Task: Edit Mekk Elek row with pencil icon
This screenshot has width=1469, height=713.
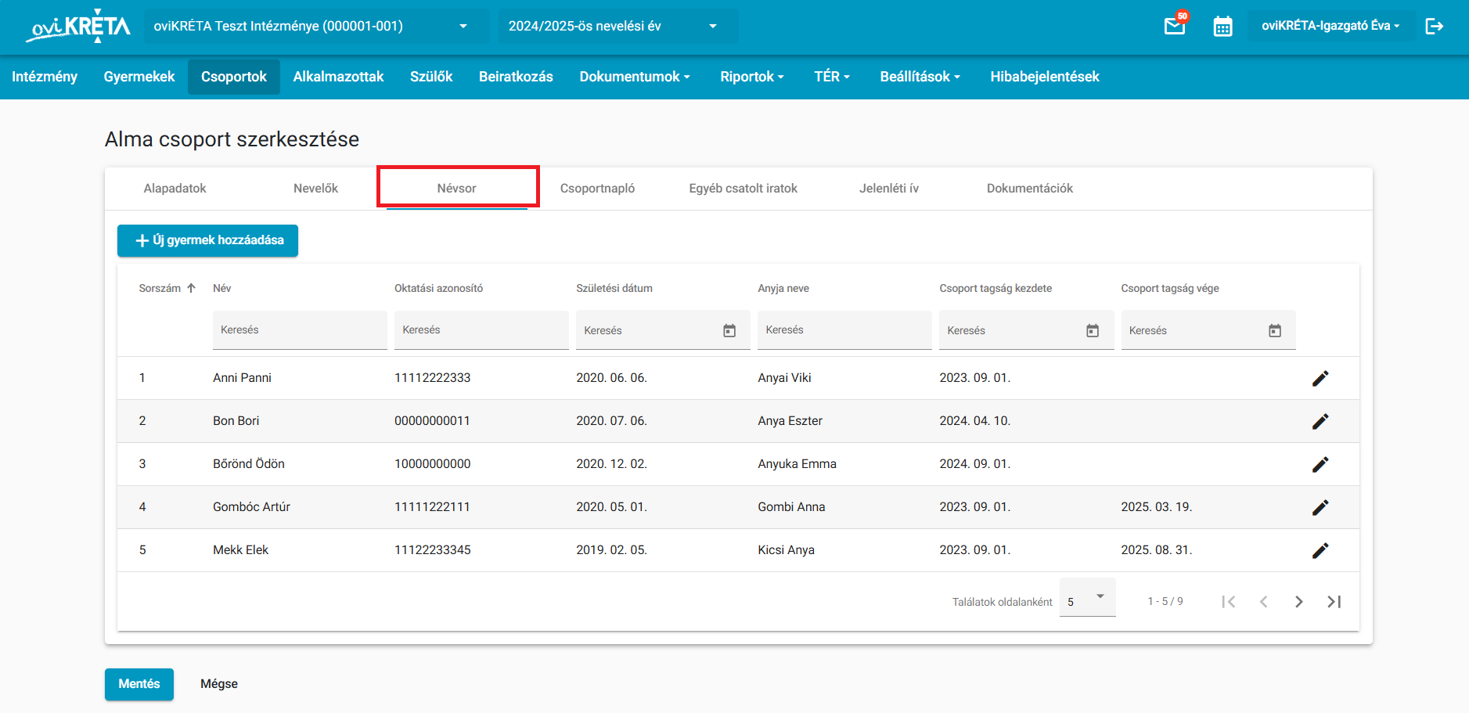Action: tap(1320, 550)
